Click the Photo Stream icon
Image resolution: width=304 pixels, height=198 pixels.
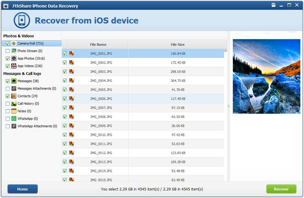pos(14,51)
